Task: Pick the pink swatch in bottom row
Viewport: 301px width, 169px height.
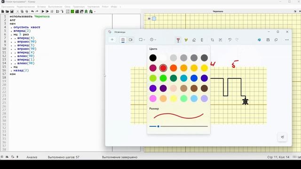Action: tap(153, 99)
